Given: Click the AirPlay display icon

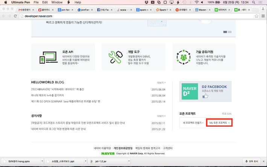Looking at the screenshot, I should click(171, 2).
